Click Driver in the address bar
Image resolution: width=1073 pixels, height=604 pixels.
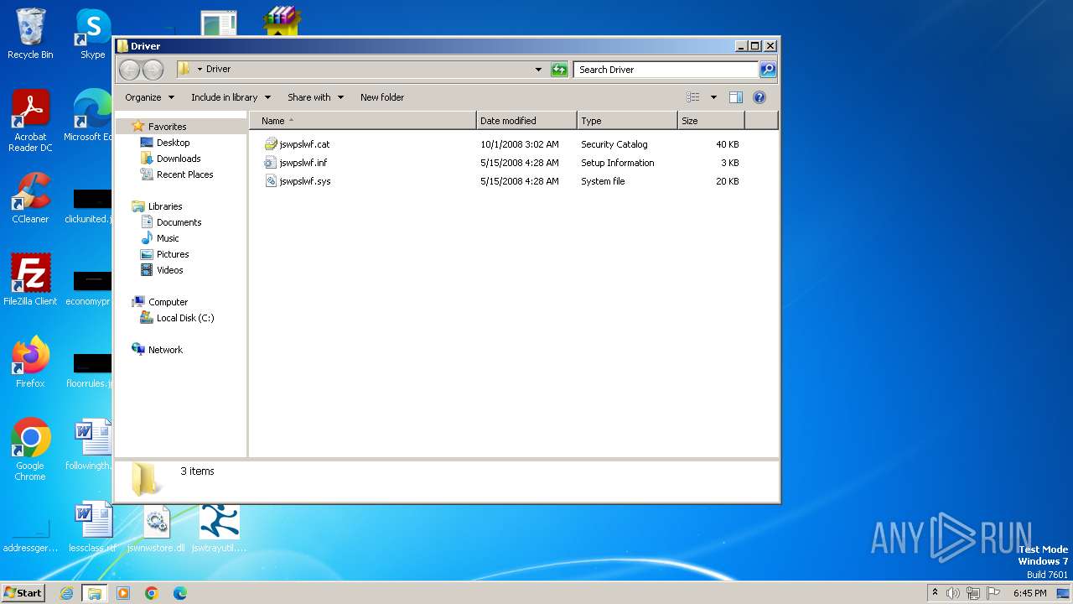click(x=218, y=70)
